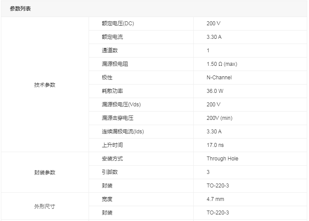Select TO-220-3 value in 外形尺寸 section
Viewport: 309px width, 221px height.
coord(218,213)
